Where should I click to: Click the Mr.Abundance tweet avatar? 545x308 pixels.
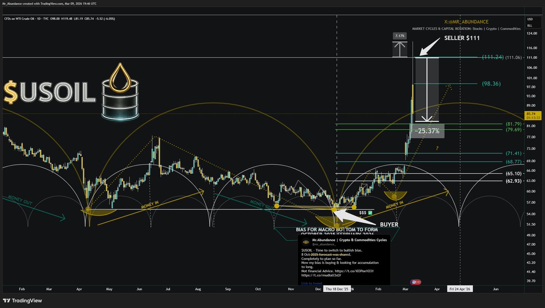(x=305, y=242)
